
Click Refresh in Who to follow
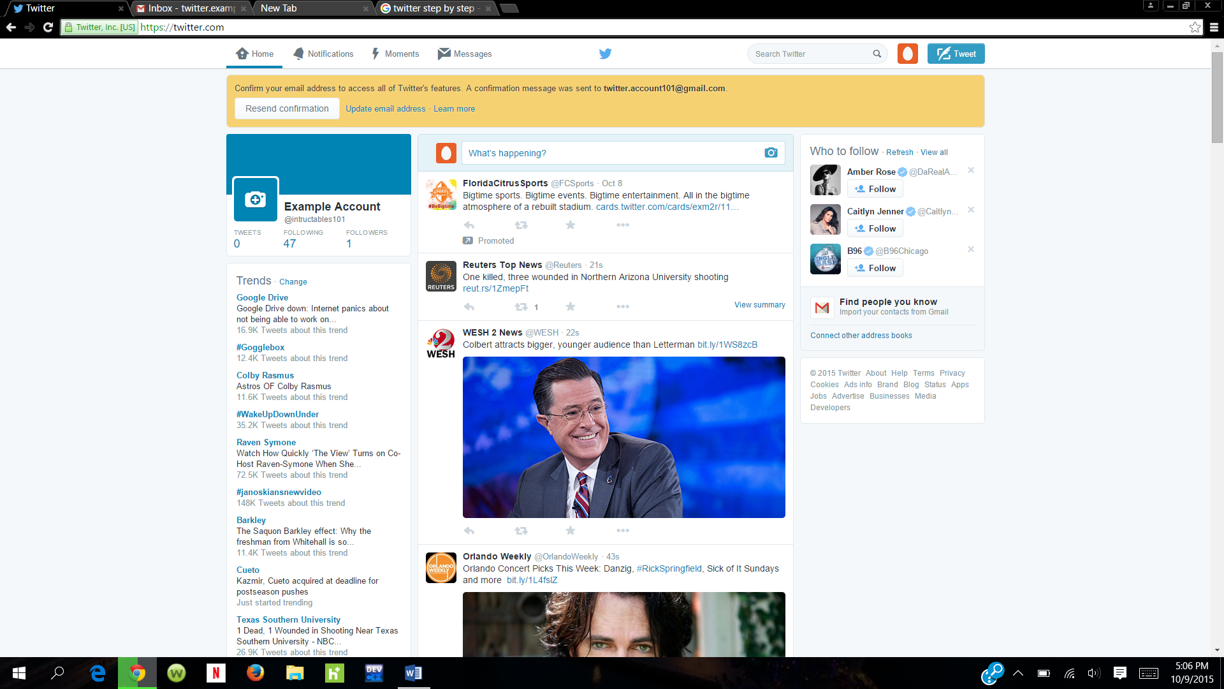coord(900,152)
